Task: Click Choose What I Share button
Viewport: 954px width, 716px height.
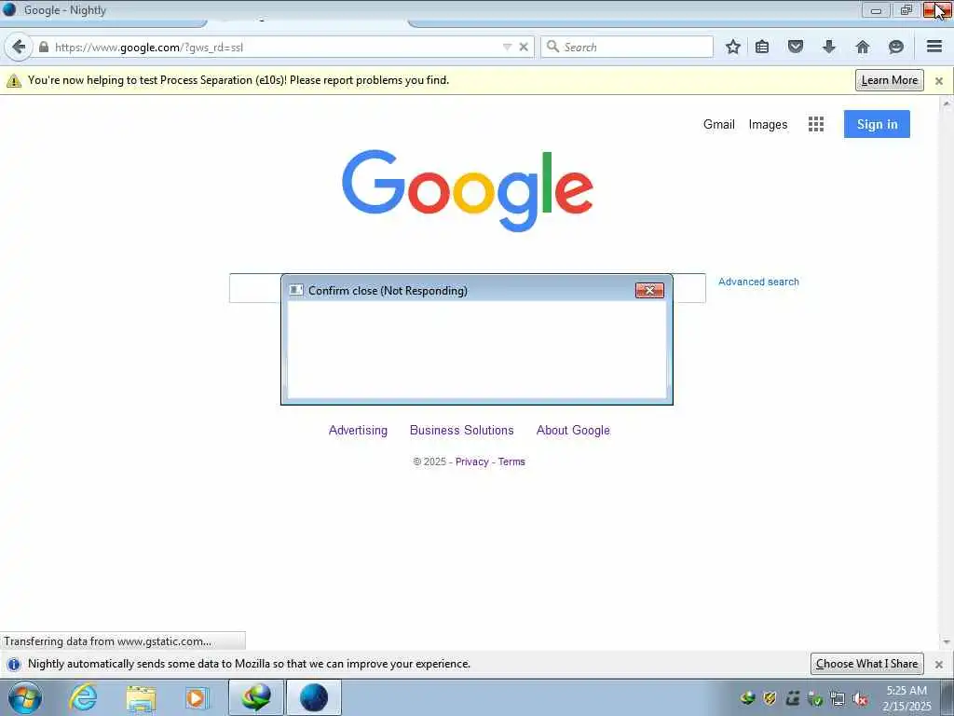Action: [x=867, y=664]
